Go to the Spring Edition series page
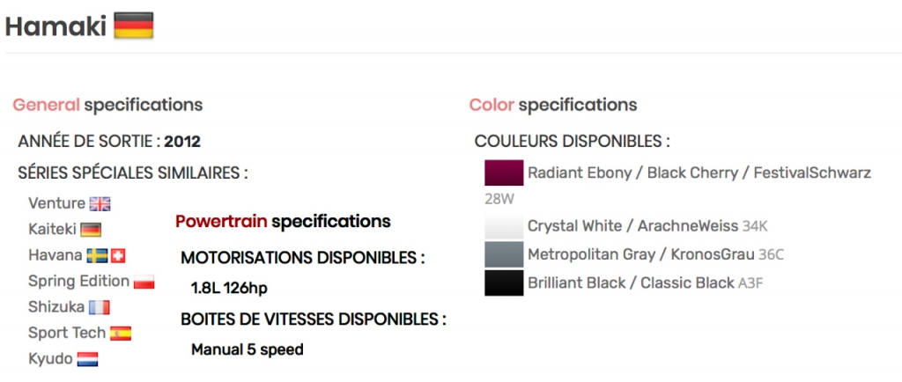This screenshot has width=902, height=382. 78,281
